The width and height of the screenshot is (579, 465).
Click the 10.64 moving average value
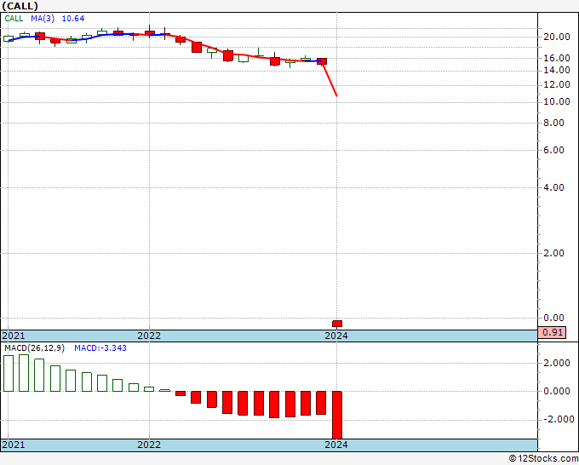[x=73, y=19]
